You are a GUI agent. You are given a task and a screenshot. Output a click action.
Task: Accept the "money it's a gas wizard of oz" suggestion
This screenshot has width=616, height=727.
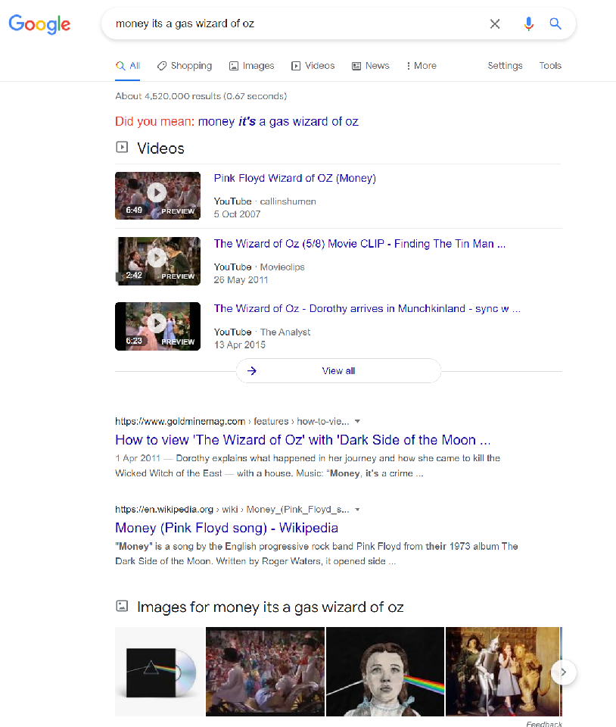coord(278,121)
